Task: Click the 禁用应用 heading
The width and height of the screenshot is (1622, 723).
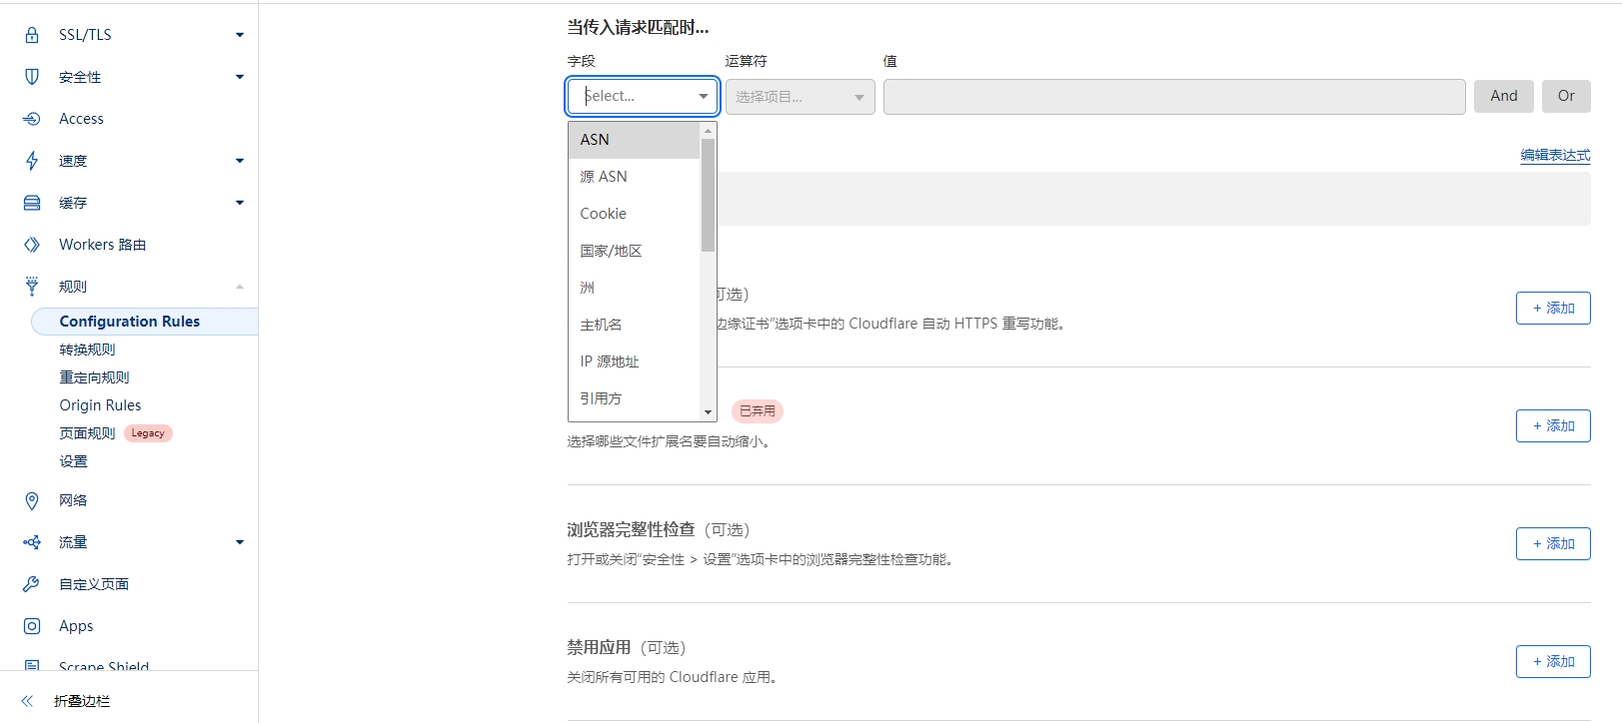Action: click(599, 647)
